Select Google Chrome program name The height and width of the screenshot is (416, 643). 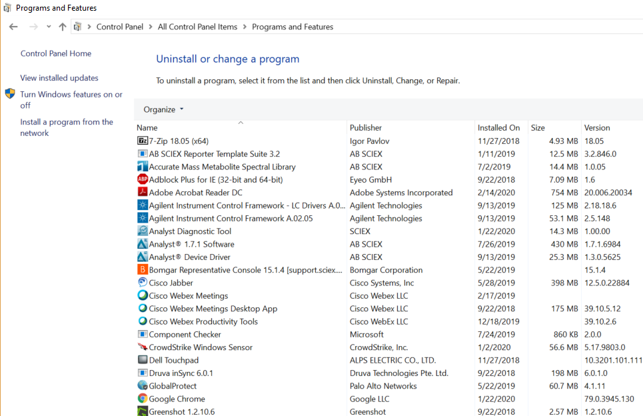[177, 399]
